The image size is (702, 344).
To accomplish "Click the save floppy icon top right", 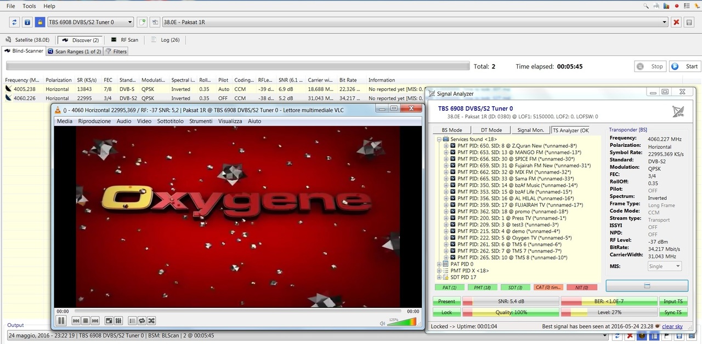I will [689, 22].
